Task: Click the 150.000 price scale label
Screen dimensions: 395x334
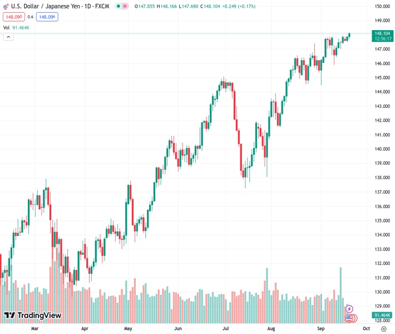Action: click(381, 6)
